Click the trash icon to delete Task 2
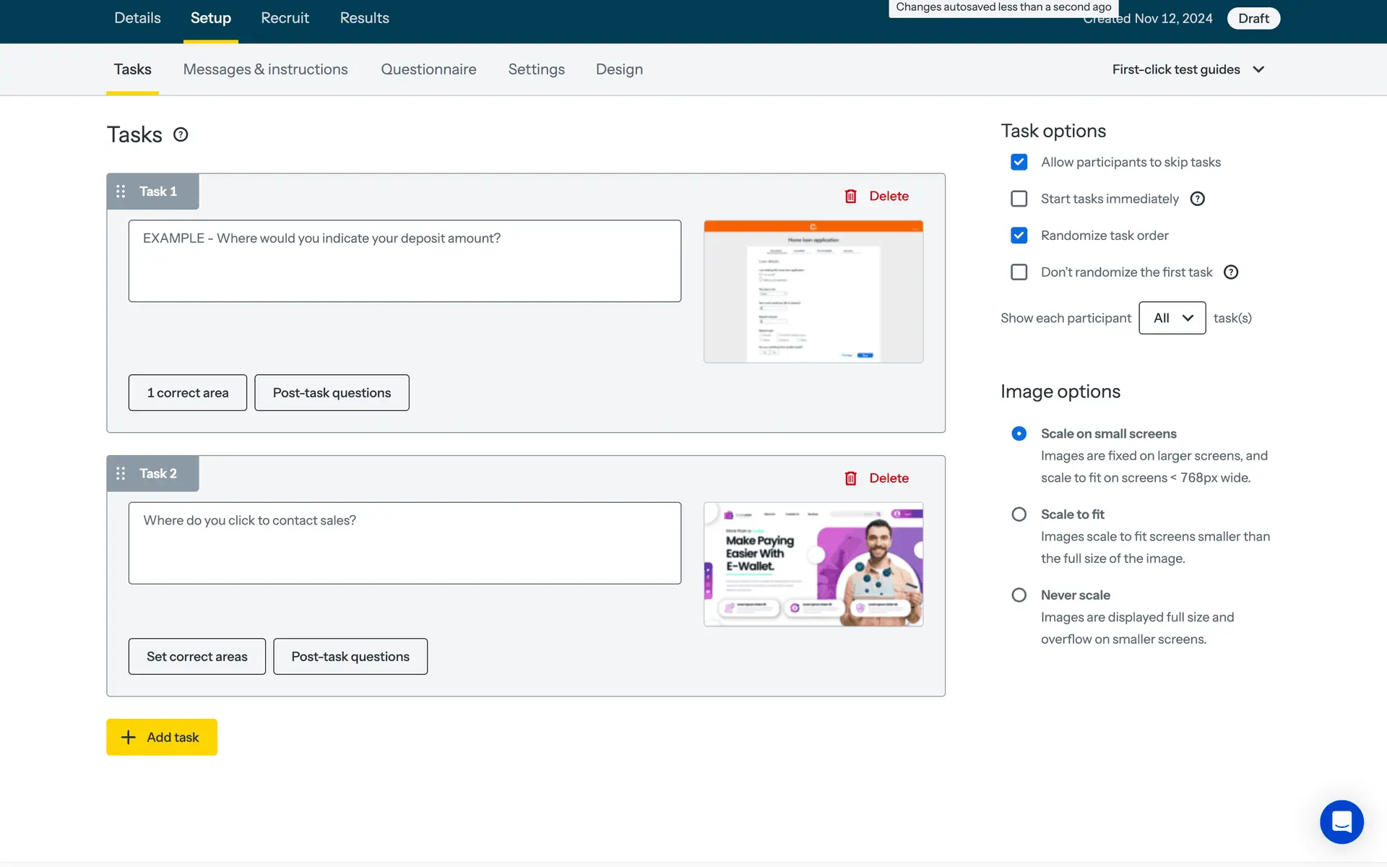 [x=851, y=478]
